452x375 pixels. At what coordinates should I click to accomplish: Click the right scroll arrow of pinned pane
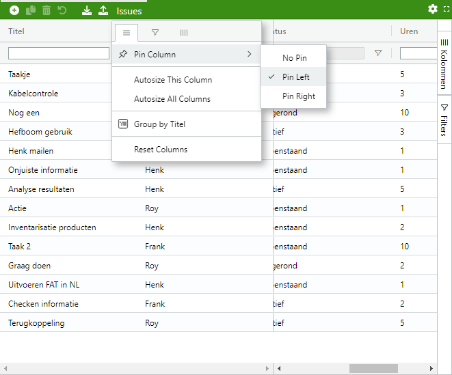click(x=267, y=368)
